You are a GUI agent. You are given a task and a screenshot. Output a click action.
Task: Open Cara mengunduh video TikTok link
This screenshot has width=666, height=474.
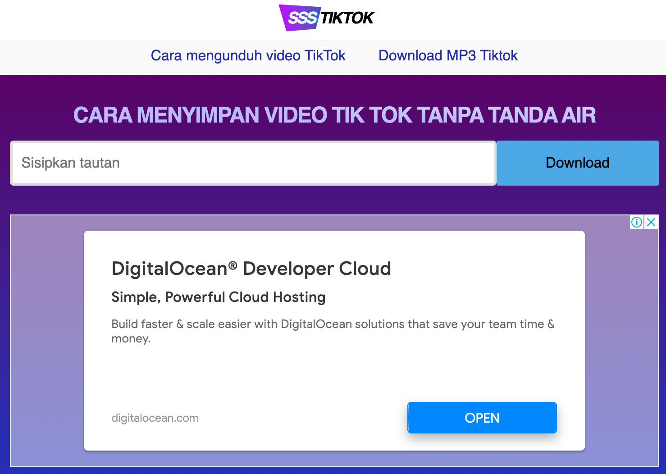click(248, 55)
